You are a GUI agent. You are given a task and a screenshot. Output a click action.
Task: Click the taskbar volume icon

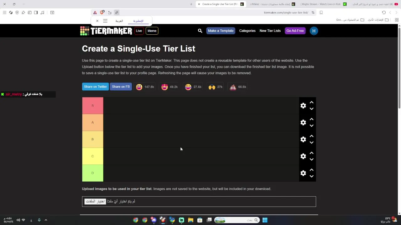pos(18,220)
